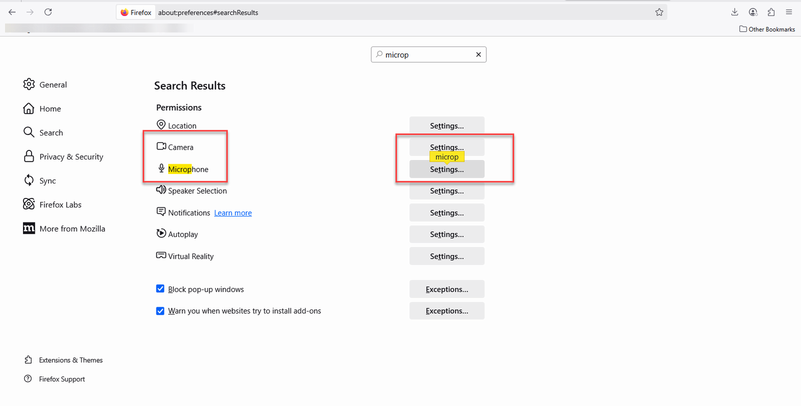This screenshot has height=406, width=801.
Task: Open Camera permission Settings button
Action: coord(446,146)
